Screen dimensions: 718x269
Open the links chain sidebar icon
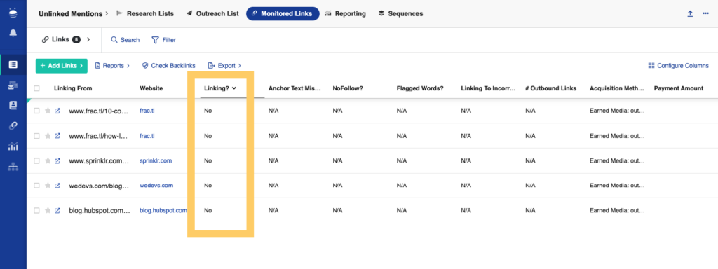coord(13,126)
